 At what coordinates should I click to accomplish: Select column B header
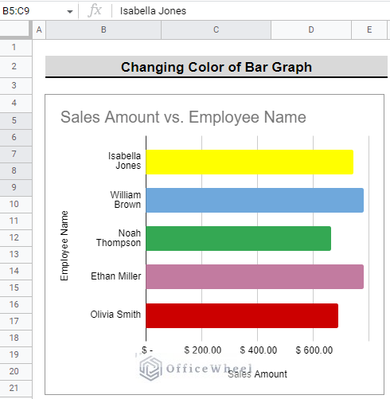103,29
